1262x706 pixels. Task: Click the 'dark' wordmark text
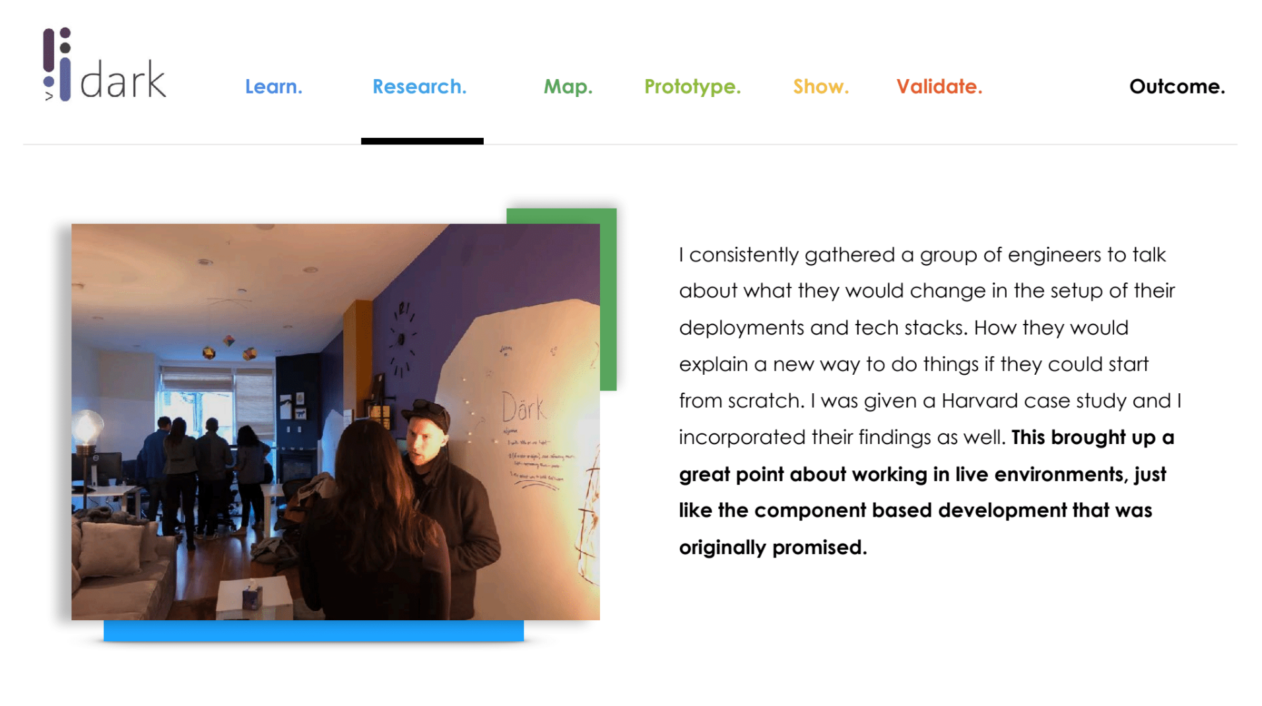click(123, 80)
